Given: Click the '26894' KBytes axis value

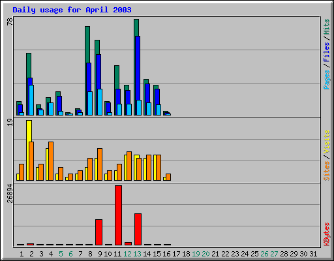Looking at the screenshot, I should (10, 194).
